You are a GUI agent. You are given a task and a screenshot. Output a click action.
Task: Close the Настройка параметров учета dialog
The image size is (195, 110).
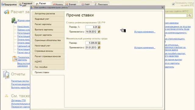[162, 7]
